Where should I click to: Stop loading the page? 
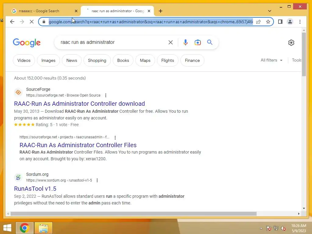pos(32,22)
